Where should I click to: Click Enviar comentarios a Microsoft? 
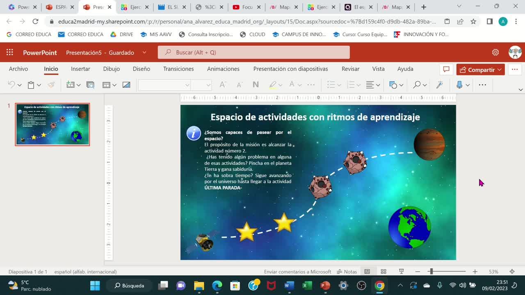point(298,272)
